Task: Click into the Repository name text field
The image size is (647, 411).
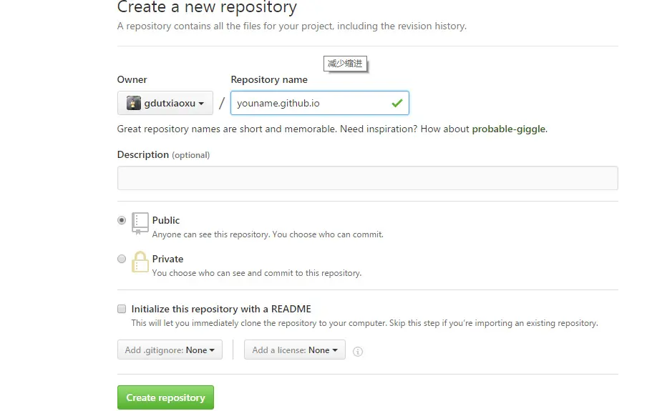Action: coord(320,103)
